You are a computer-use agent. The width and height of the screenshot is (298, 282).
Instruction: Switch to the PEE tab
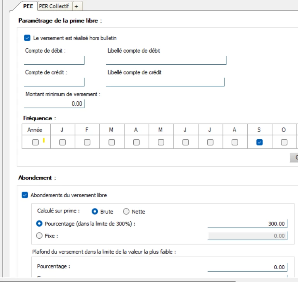[28, 6]
